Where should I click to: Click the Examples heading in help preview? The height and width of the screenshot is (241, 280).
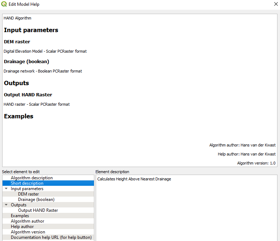19,116
